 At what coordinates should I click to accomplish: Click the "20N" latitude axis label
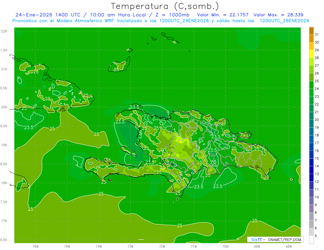[5, 107]
